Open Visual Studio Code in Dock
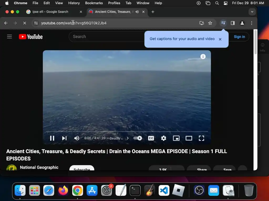This screenshot has width=269, height=201. (164, 190)
